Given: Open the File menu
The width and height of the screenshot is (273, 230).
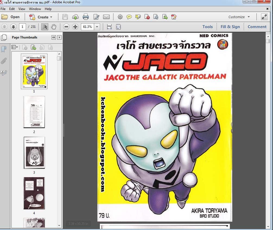Looking at the screenshot, I should click(3, 9).
